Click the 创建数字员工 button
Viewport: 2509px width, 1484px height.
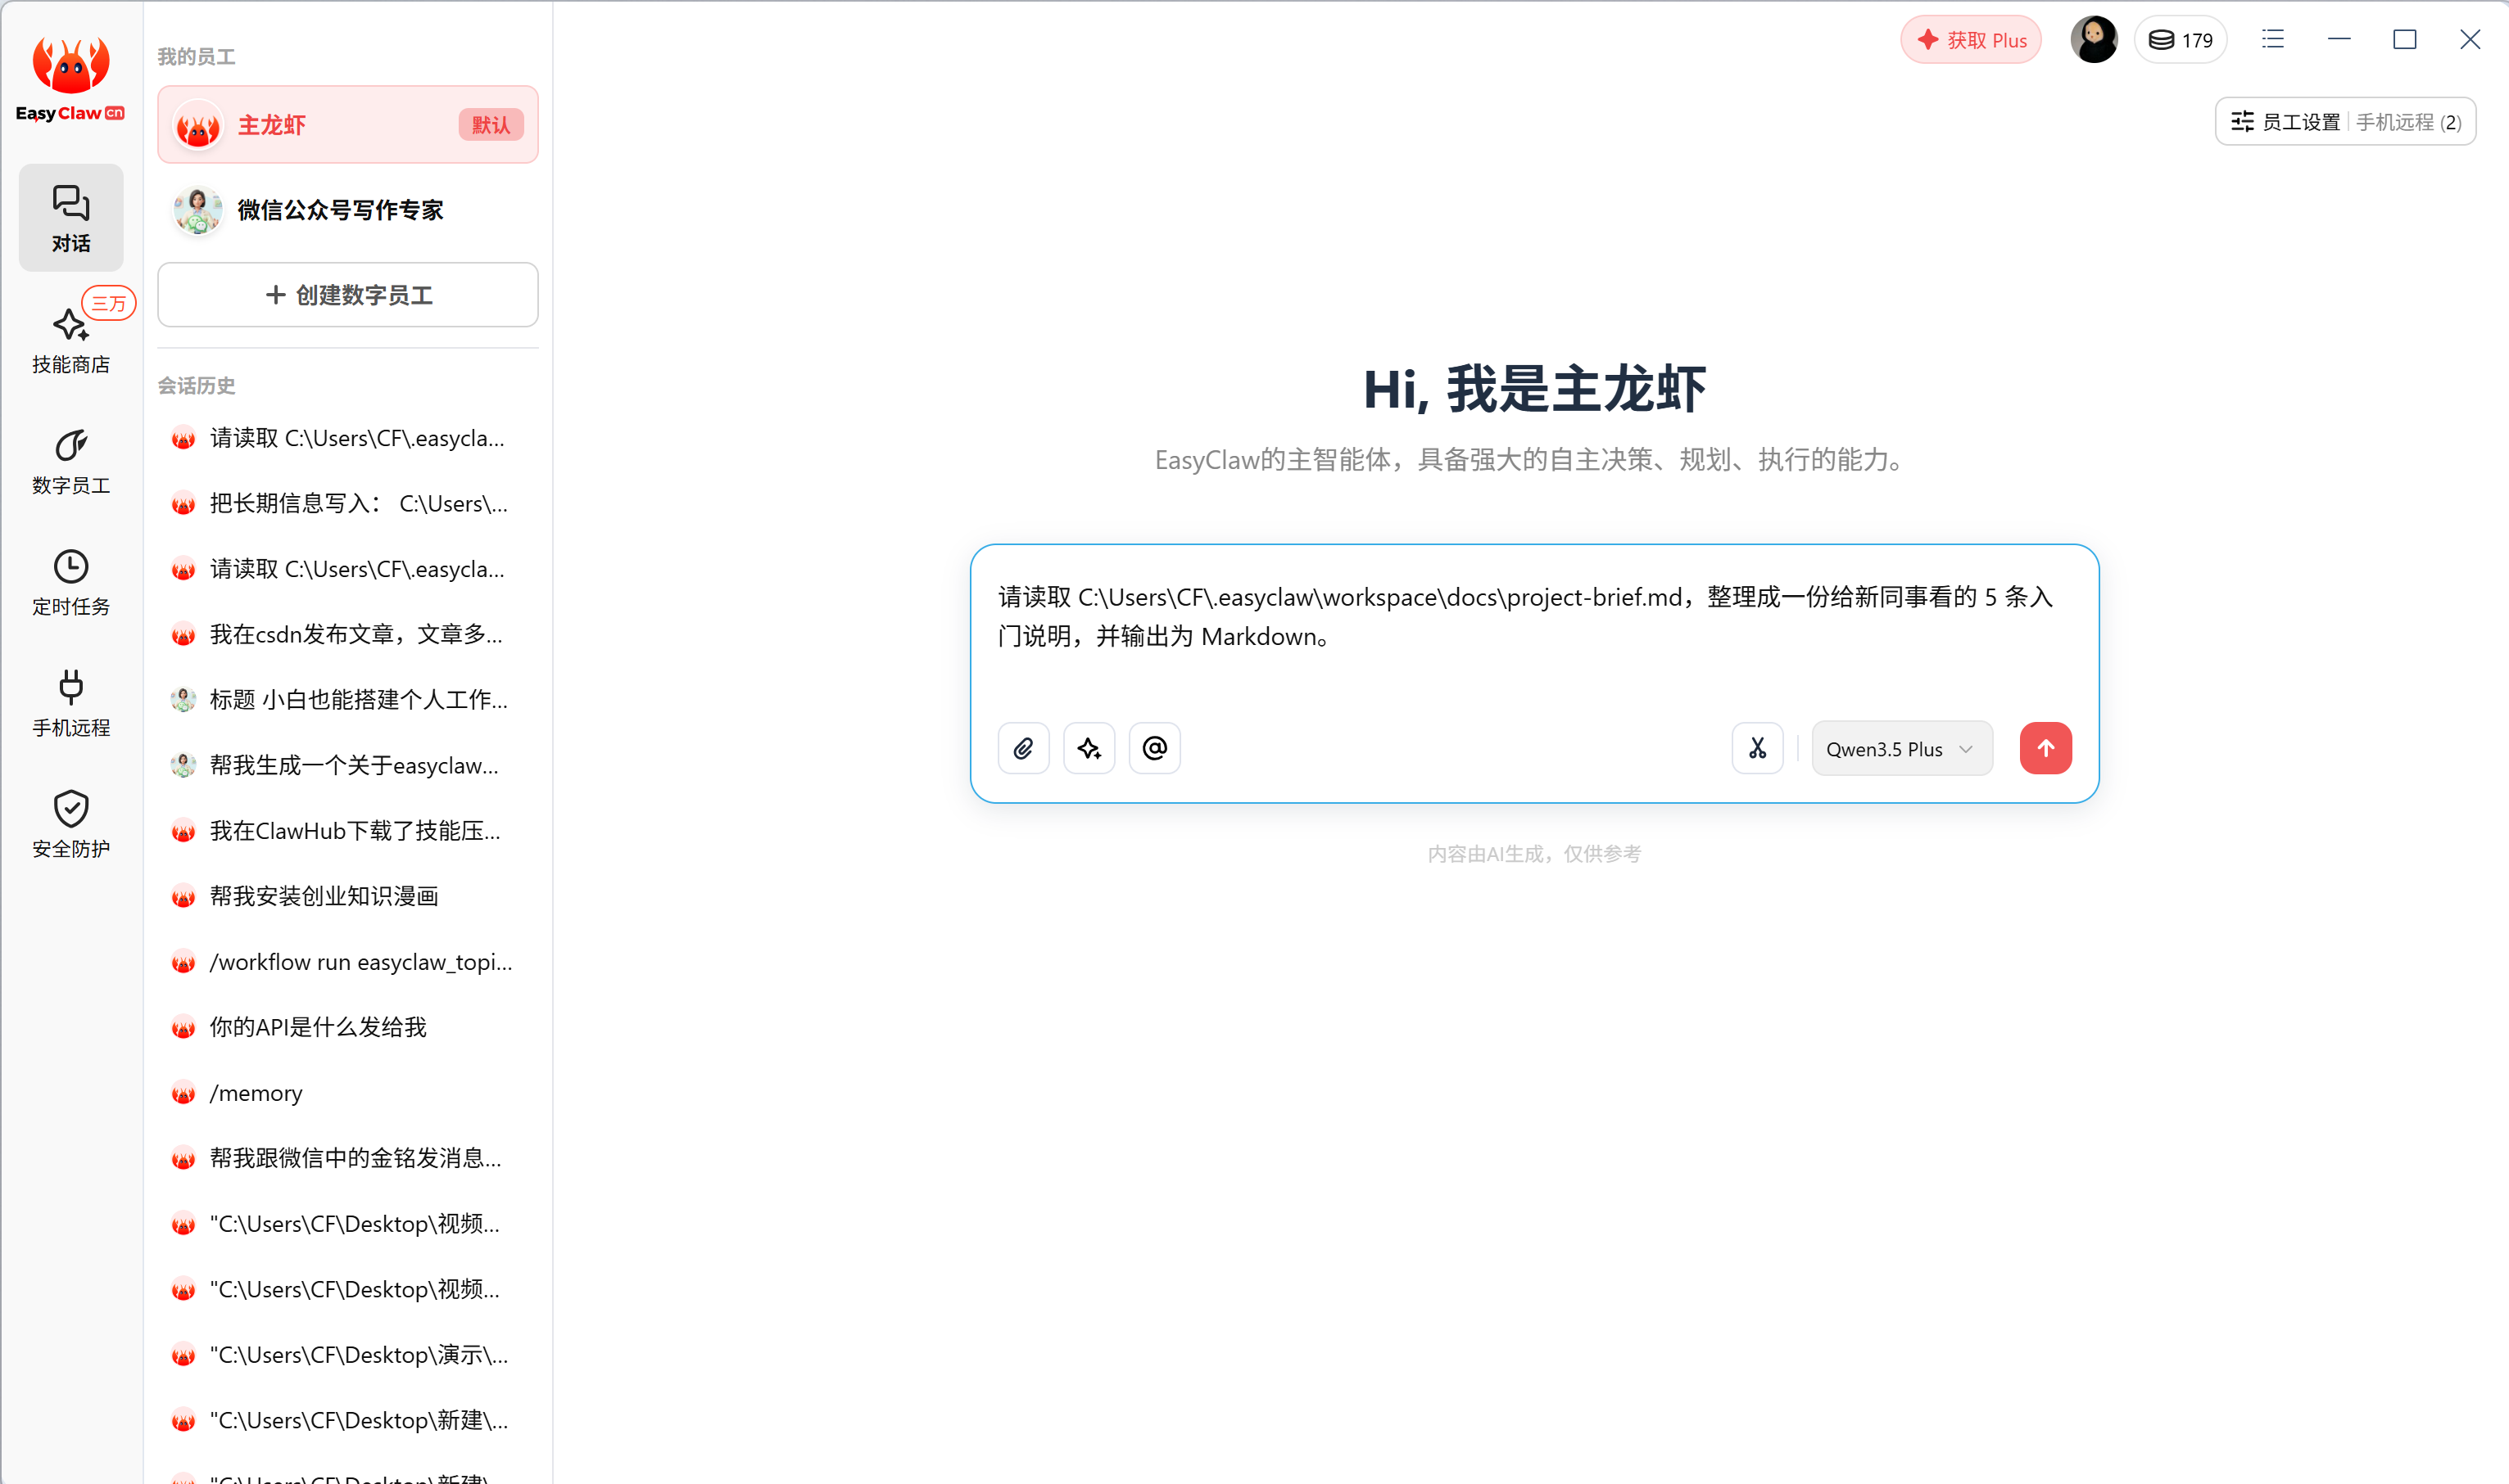pyautogui.click(x=347, y=295)
